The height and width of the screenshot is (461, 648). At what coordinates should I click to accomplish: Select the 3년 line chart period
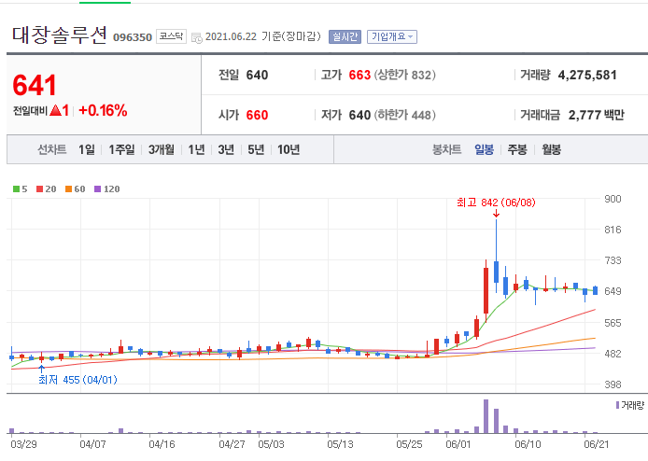tap(226, 149)
